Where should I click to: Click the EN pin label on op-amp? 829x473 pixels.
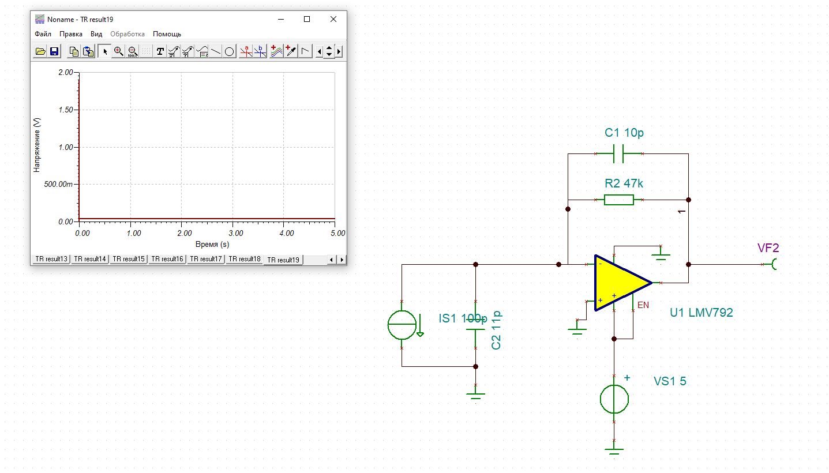click(x=643, y=305)
